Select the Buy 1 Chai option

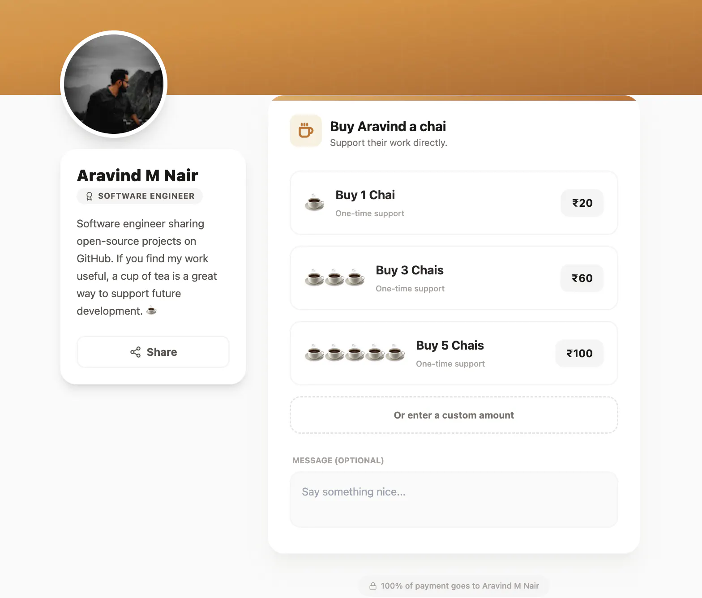click(x=454, y=203)
